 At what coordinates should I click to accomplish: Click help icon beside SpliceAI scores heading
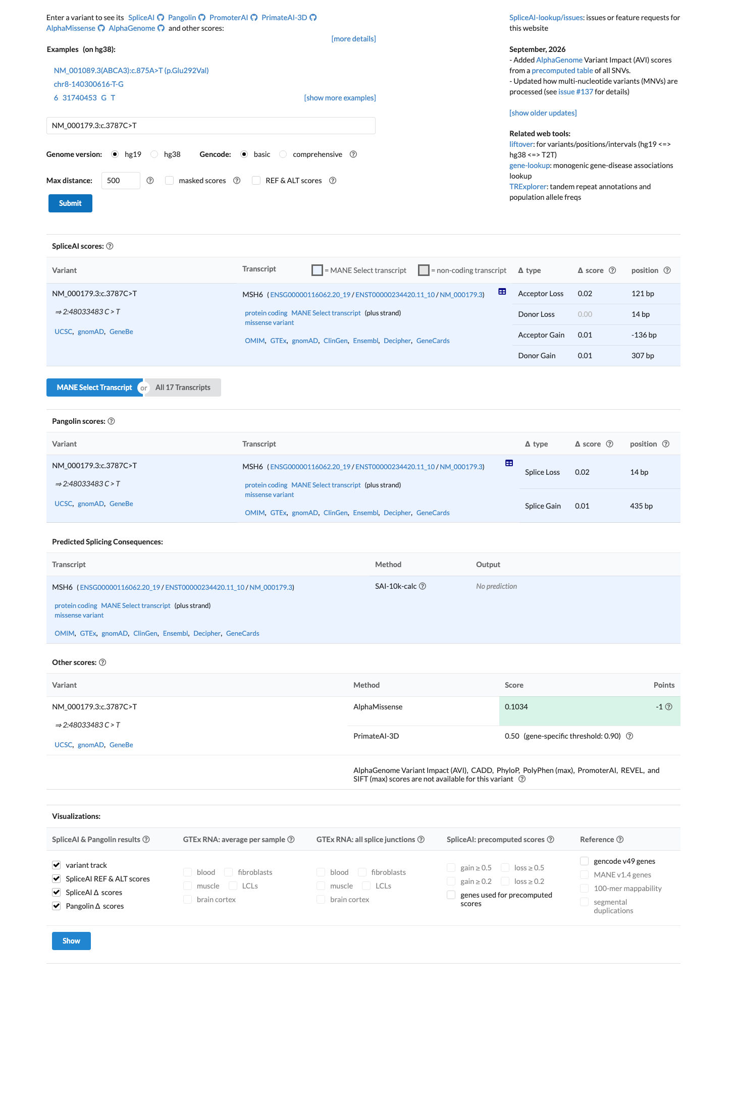click(x=110, y=246)
